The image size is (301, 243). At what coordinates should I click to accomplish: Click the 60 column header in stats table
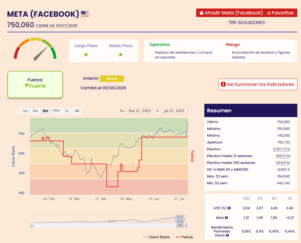[x=274, y=198]
